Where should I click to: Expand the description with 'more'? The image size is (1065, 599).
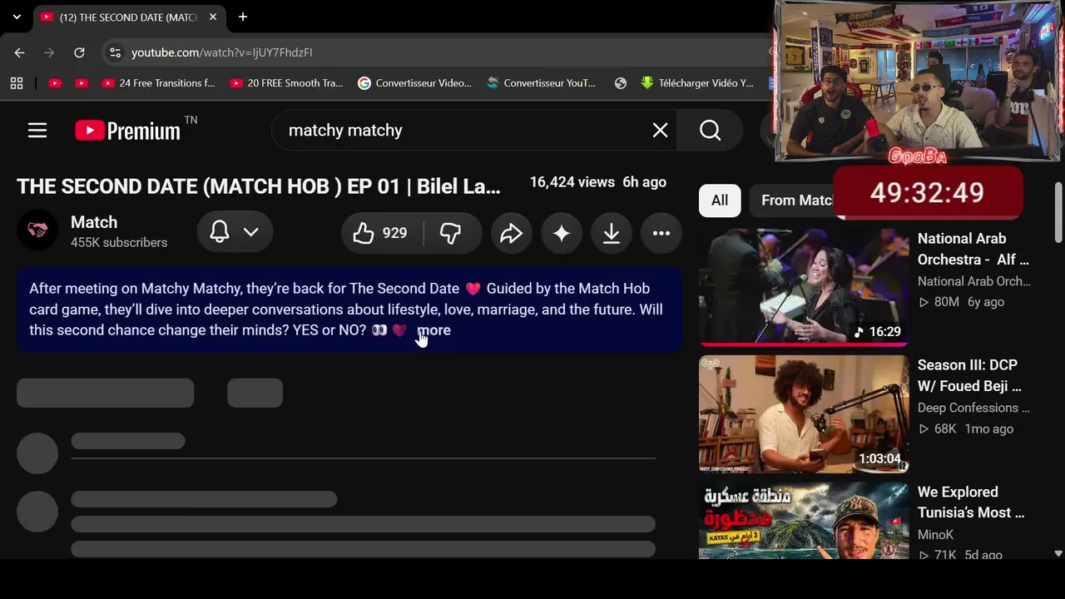point(433,330)
